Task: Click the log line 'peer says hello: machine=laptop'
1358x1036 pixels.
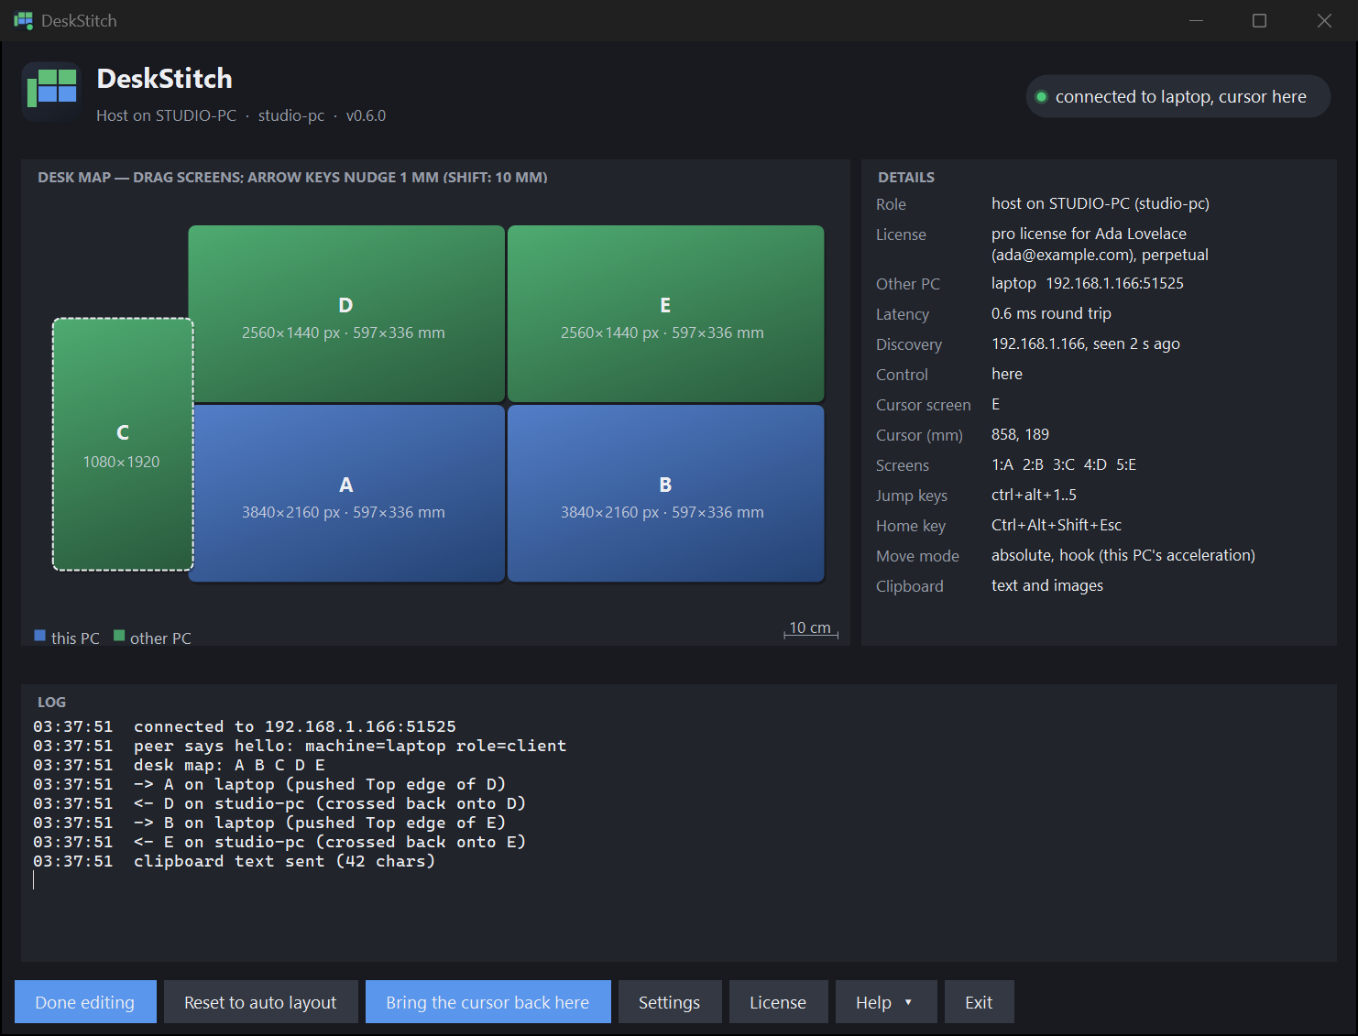Action: pos(290,746)
